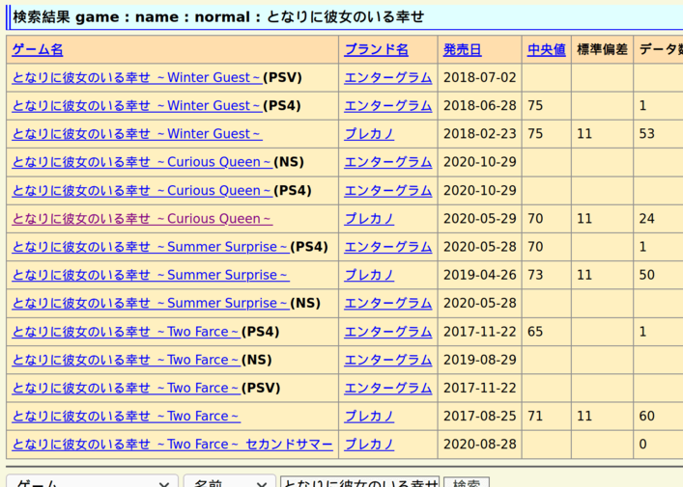Select data count 50 cell
Screen dimensions: 683x487
pos(658,275)
